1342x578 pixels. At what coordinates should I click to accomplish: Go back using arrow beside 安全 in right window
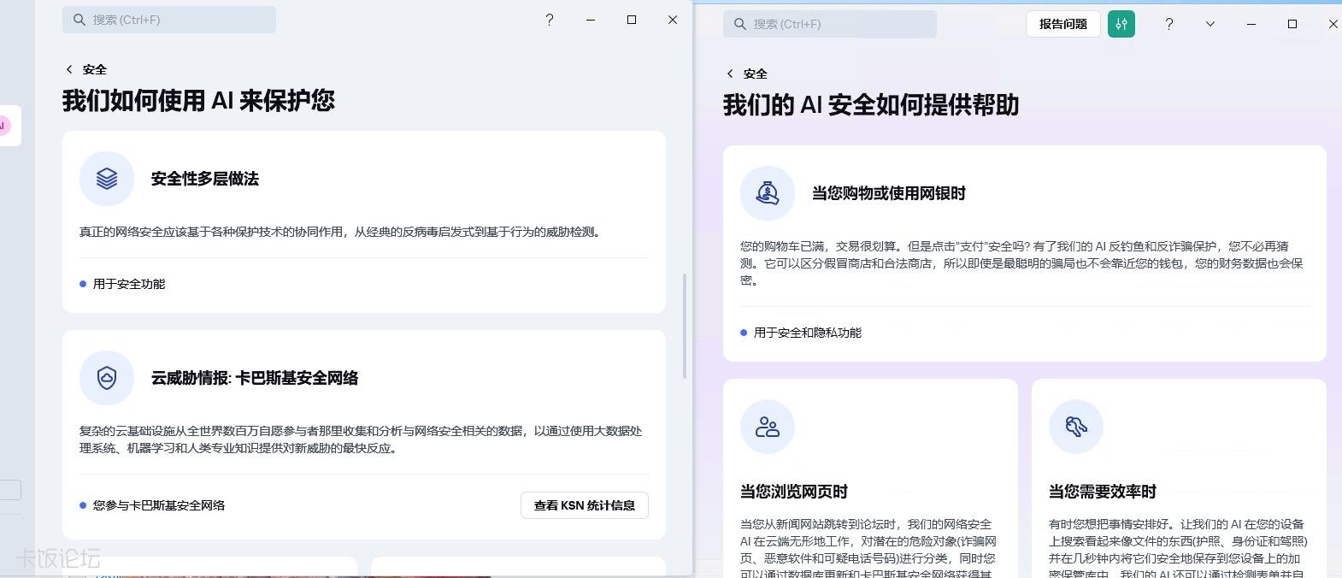click(730, 74)
